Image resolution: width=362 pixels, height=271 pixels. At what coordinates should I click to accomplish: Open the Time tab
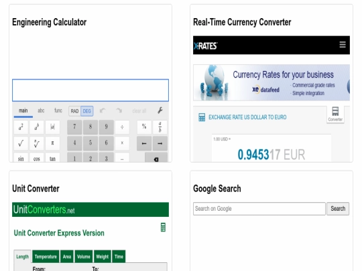(x=119, y=256)
